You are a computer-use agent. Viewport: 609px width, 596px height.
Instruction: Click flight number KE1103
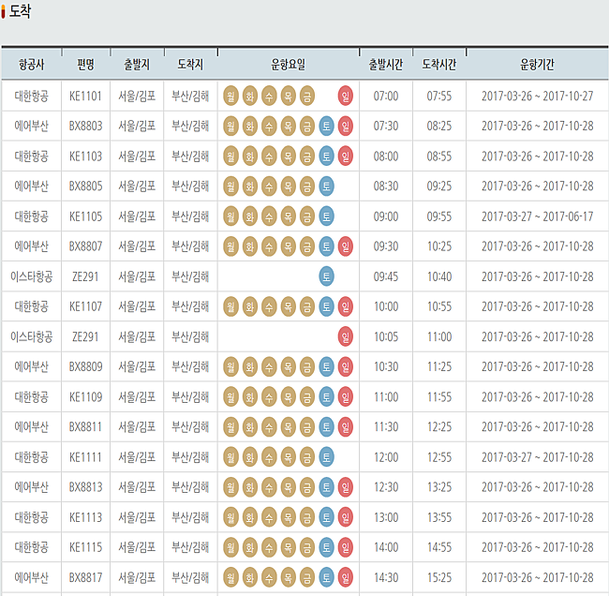[85, 156]
